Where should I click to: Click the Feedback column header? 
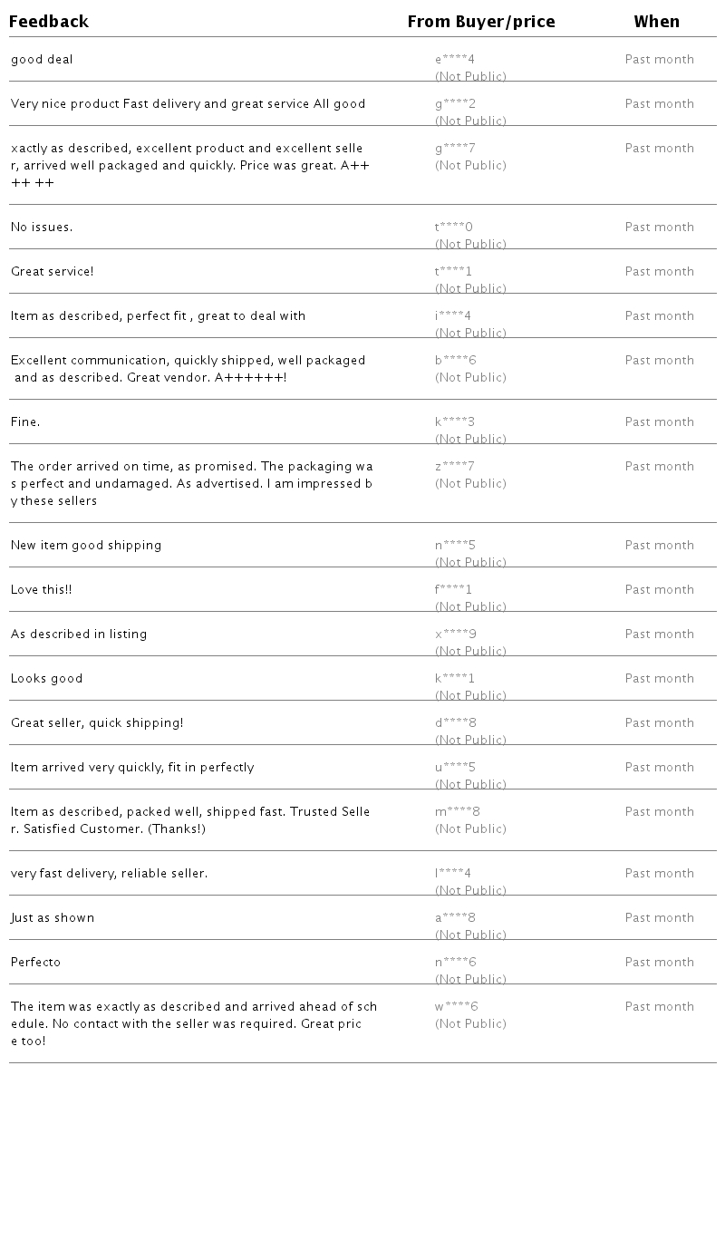pyautogui.click(x=49, y=22)
